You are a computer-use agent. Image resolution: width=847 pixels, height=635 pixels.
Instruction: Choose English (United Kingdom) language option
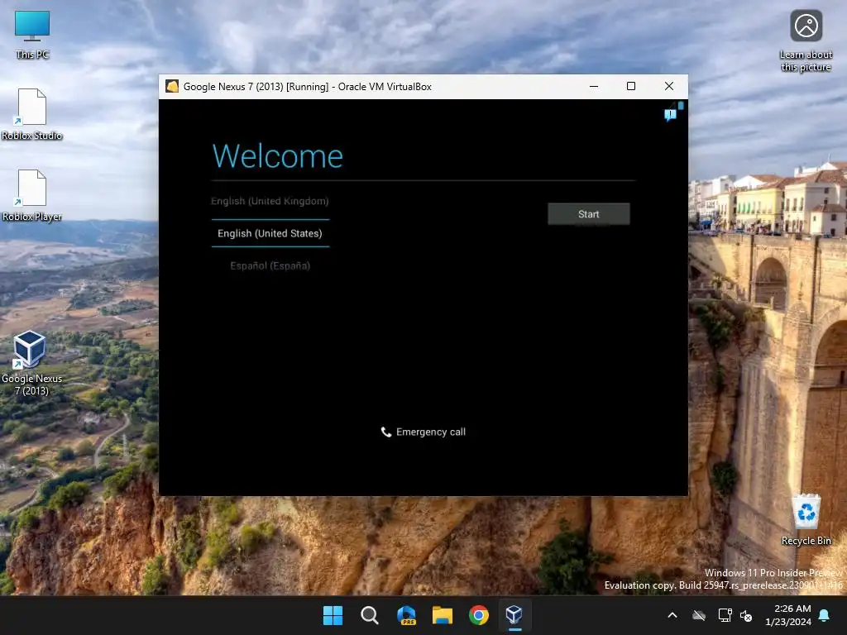pyautogui.click(x=270, y=201)
